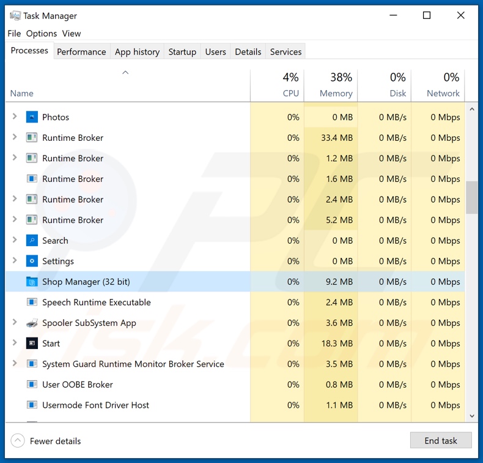Image resolution: width=483 pixels, height=463 pixels.
Task: Click the System Guard Runtime Monitor icon
Action: [32, 364]
